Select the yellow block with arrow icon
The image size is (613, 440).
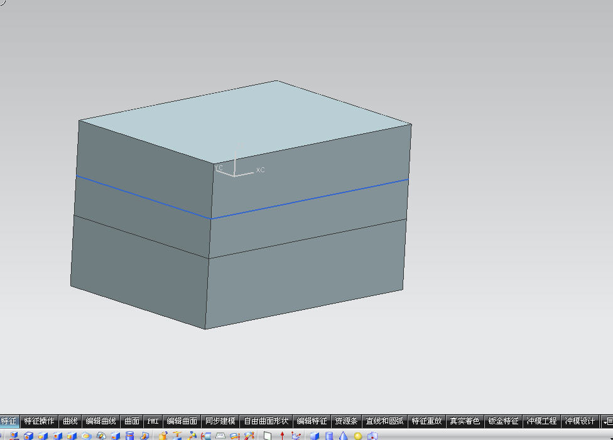pos(163,436)
